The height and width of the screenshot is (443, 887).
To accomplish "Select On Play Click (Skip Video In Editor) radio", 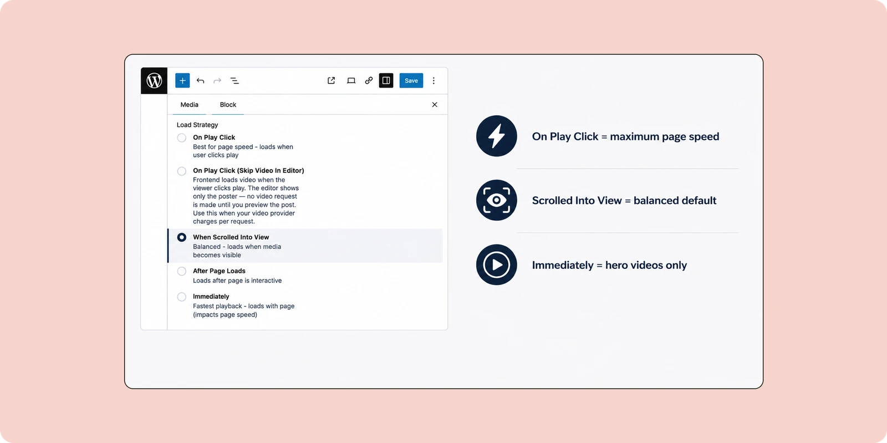I will [x=182, y=171].
